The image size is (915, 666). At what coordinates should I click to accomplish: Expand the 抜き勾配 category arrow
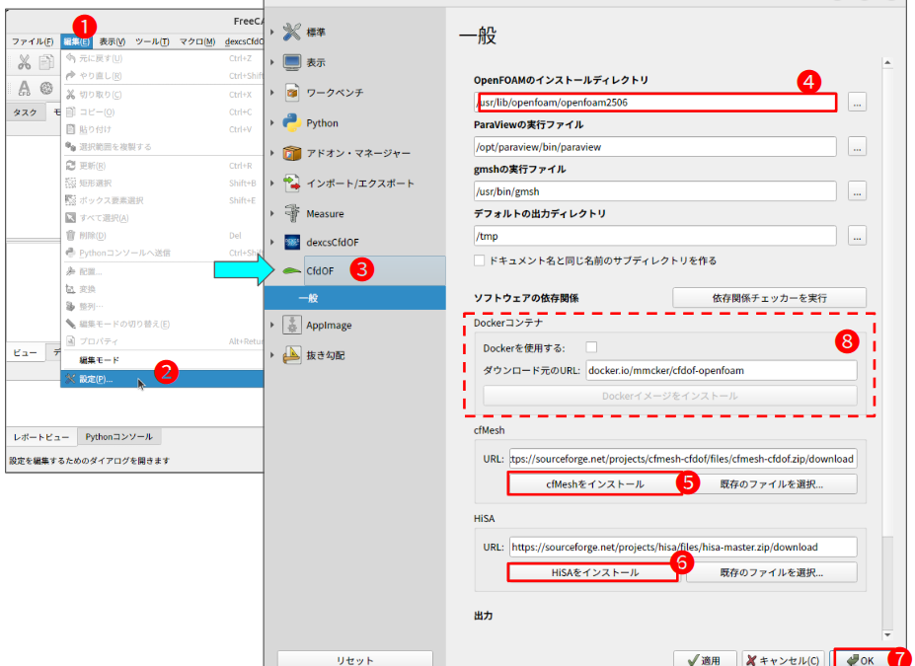coord(272,355)
